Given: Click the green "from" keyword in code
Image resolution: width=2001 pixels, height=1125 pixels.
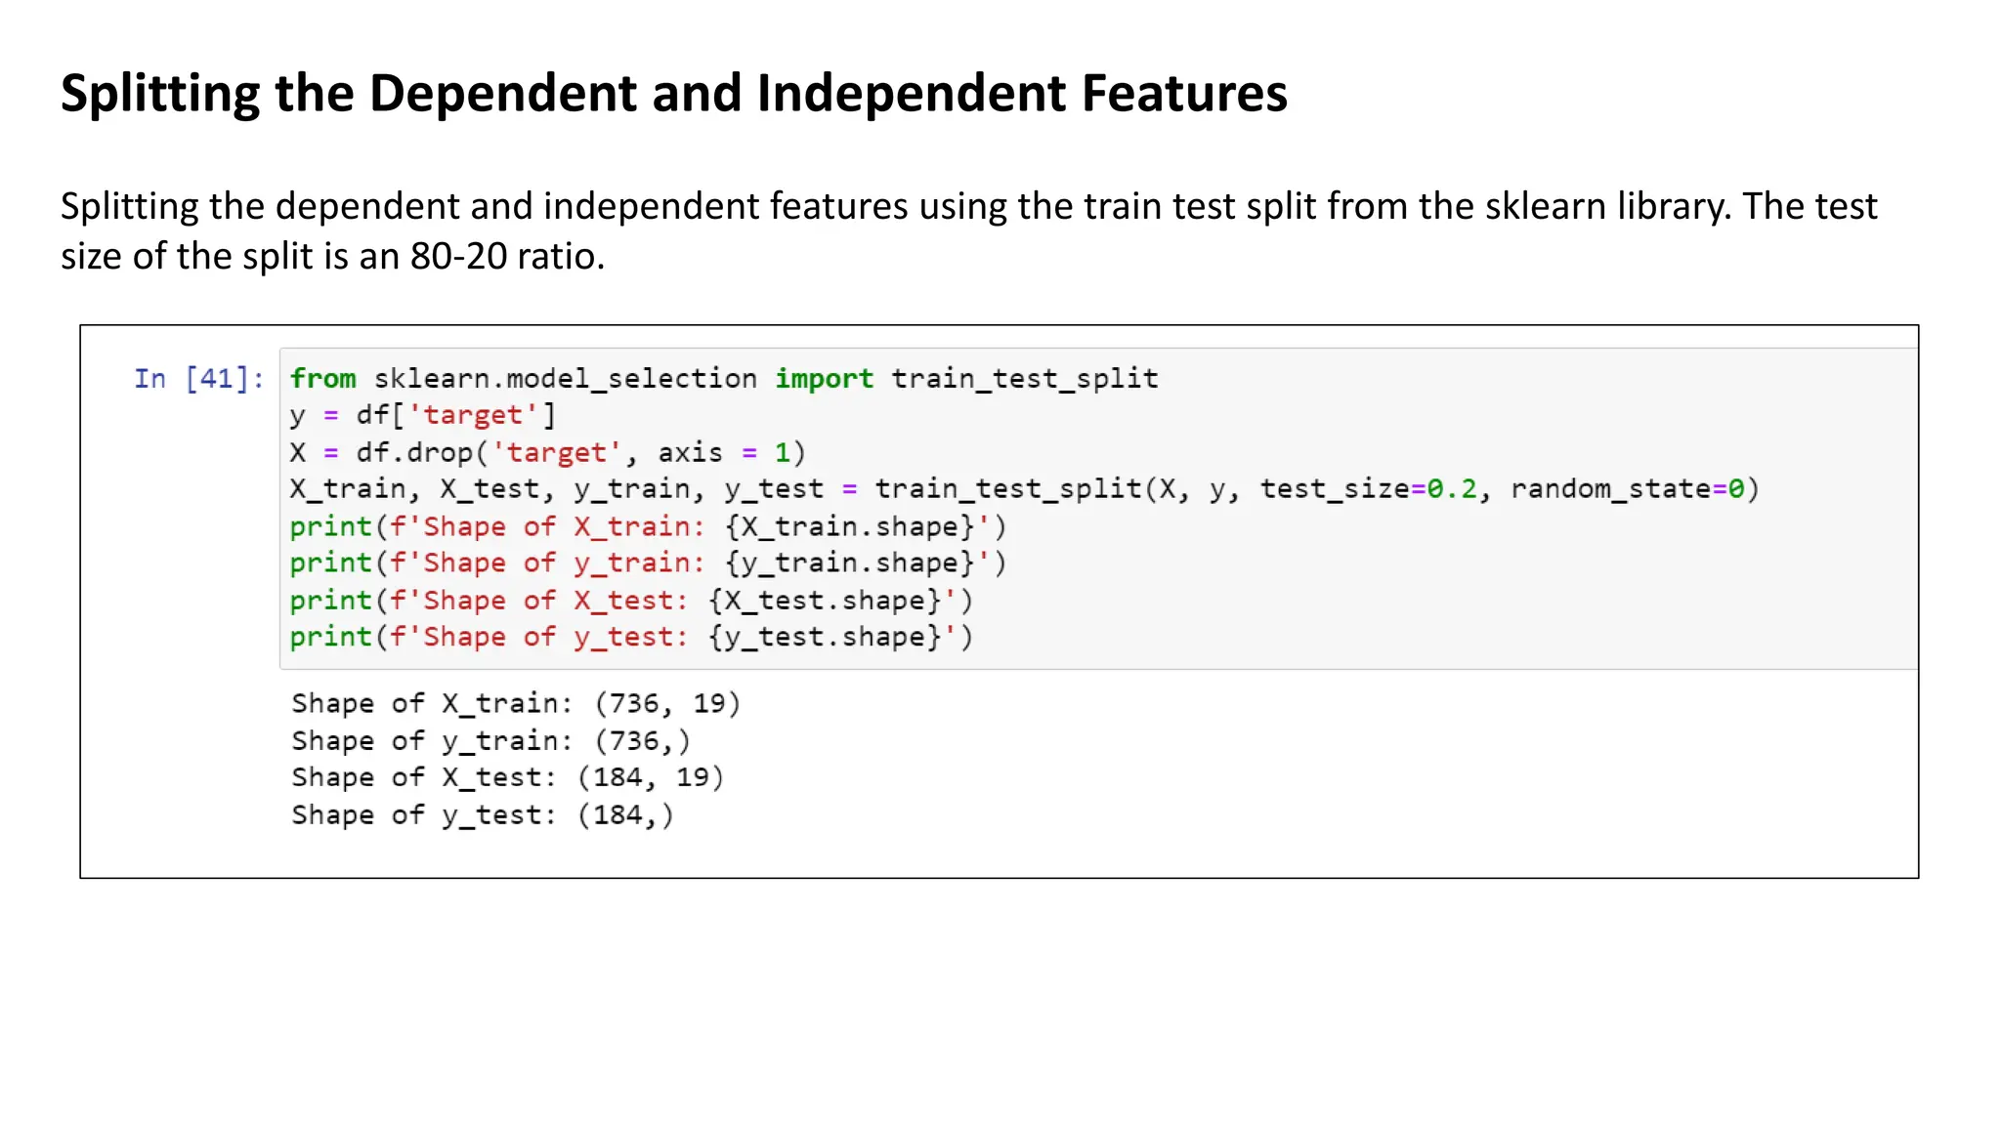Looking at the screenshot, I should pos(322,379).
